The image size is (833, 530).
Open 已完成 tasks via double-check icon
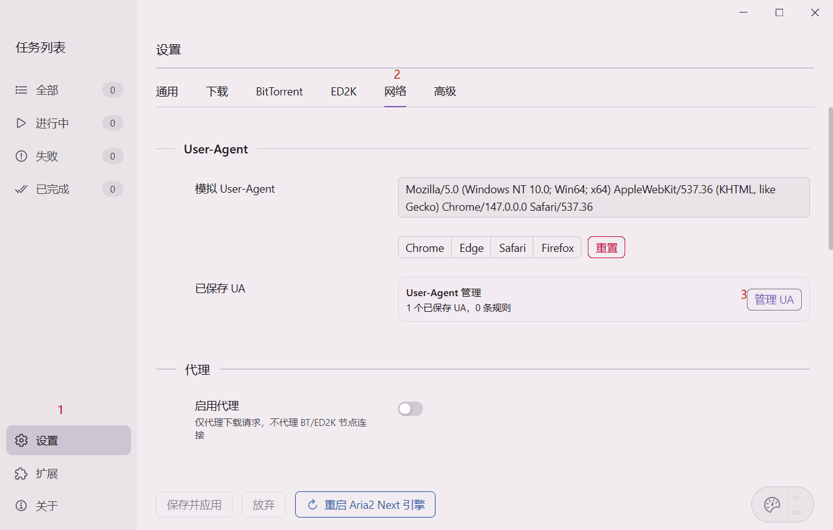21,189
